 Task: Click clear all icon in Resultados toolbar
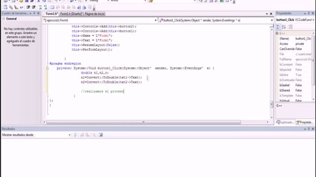(94, 135)
